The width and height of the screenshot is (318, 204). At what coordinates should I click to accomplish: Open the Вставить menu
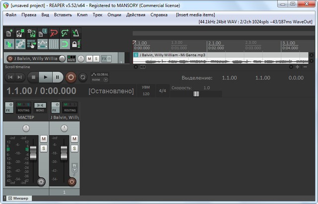coord(63,15)
